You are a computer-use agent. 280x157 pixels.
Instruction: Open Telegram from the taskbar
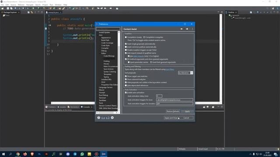(75, 154)
